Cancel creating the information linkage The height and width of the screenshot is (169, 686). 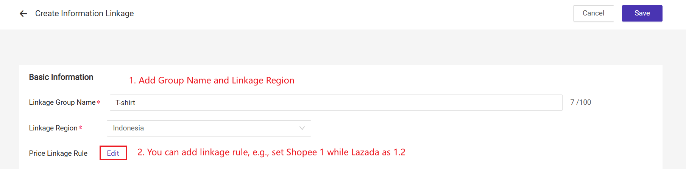593,13
